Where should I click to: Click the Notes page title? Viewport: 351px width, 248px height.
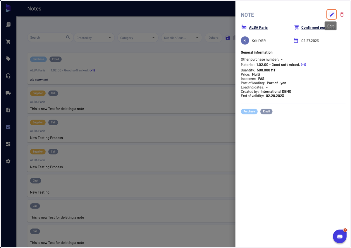[34, 8]
